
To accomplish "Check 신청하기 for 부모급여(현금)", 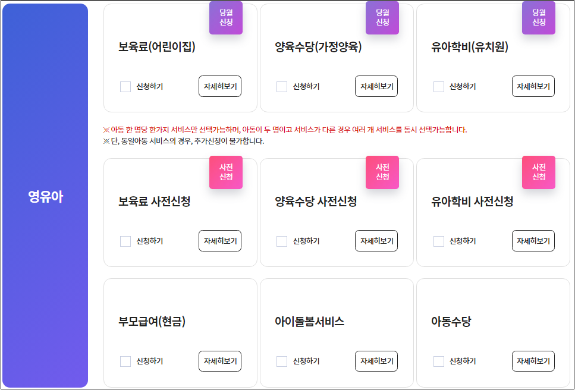I will pyautogui.click(x=125, y=361).
